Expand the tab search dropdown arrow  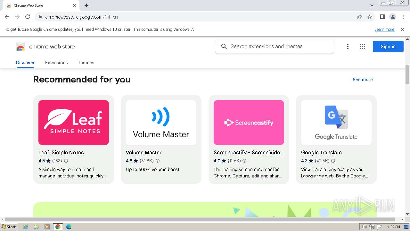click(372, 5)
